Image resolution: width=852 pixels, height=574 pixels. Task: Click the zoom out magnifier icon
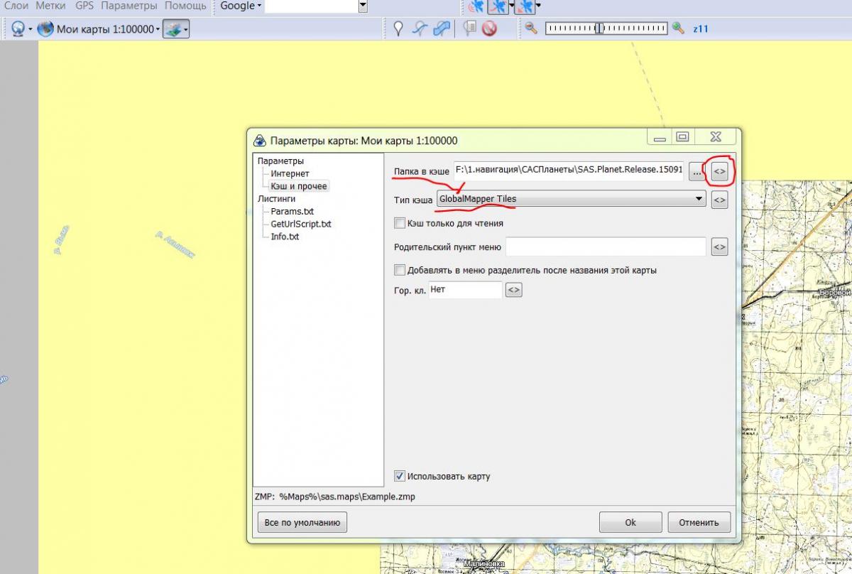point(530,28)
